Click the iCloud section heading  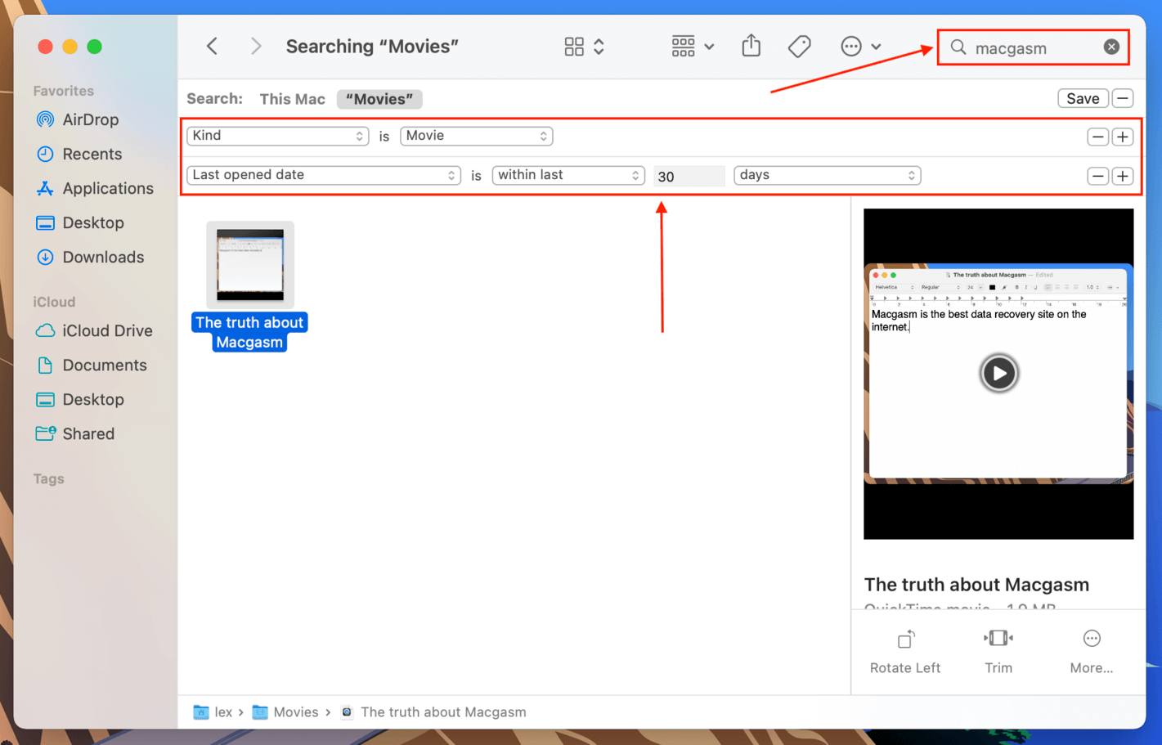click(x=54, y=302)
